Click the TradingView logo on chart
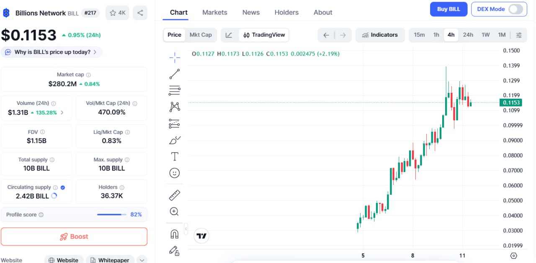This screenshot has height=263, width=536. (x=201, y=236)
